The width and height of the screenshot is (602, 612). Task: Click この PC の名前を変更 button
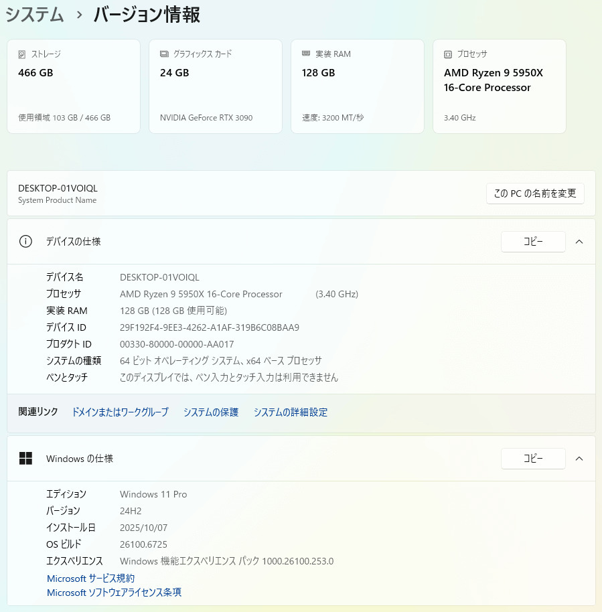pos(535,194)
